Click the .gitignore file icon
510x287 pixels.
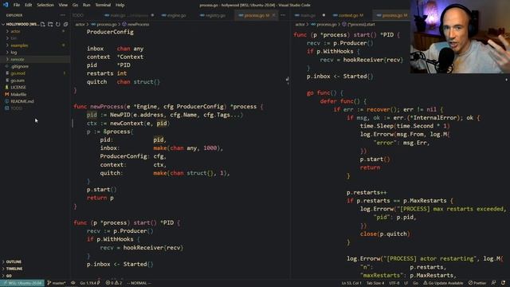[x=7, y=66]
